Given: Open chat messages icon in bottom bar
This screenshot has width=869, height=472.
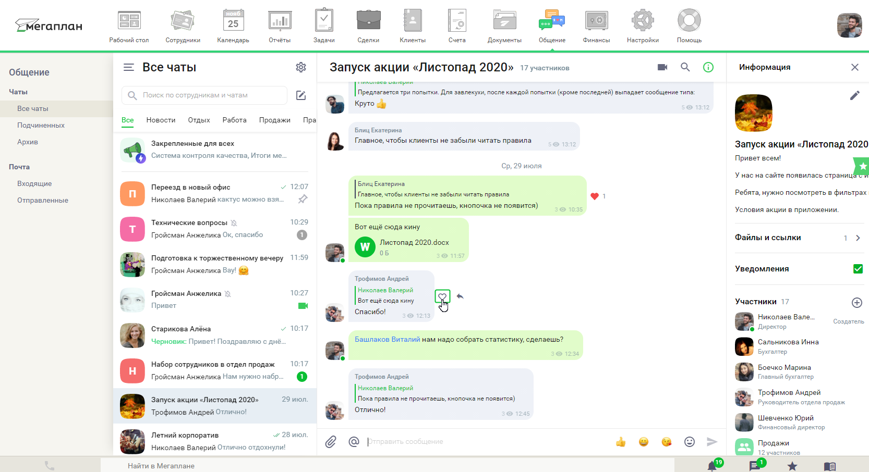Looking at the screenshot, I should (755, 466).
